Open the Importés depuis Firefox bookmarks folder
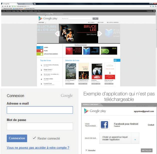 [x=29, y=9]
